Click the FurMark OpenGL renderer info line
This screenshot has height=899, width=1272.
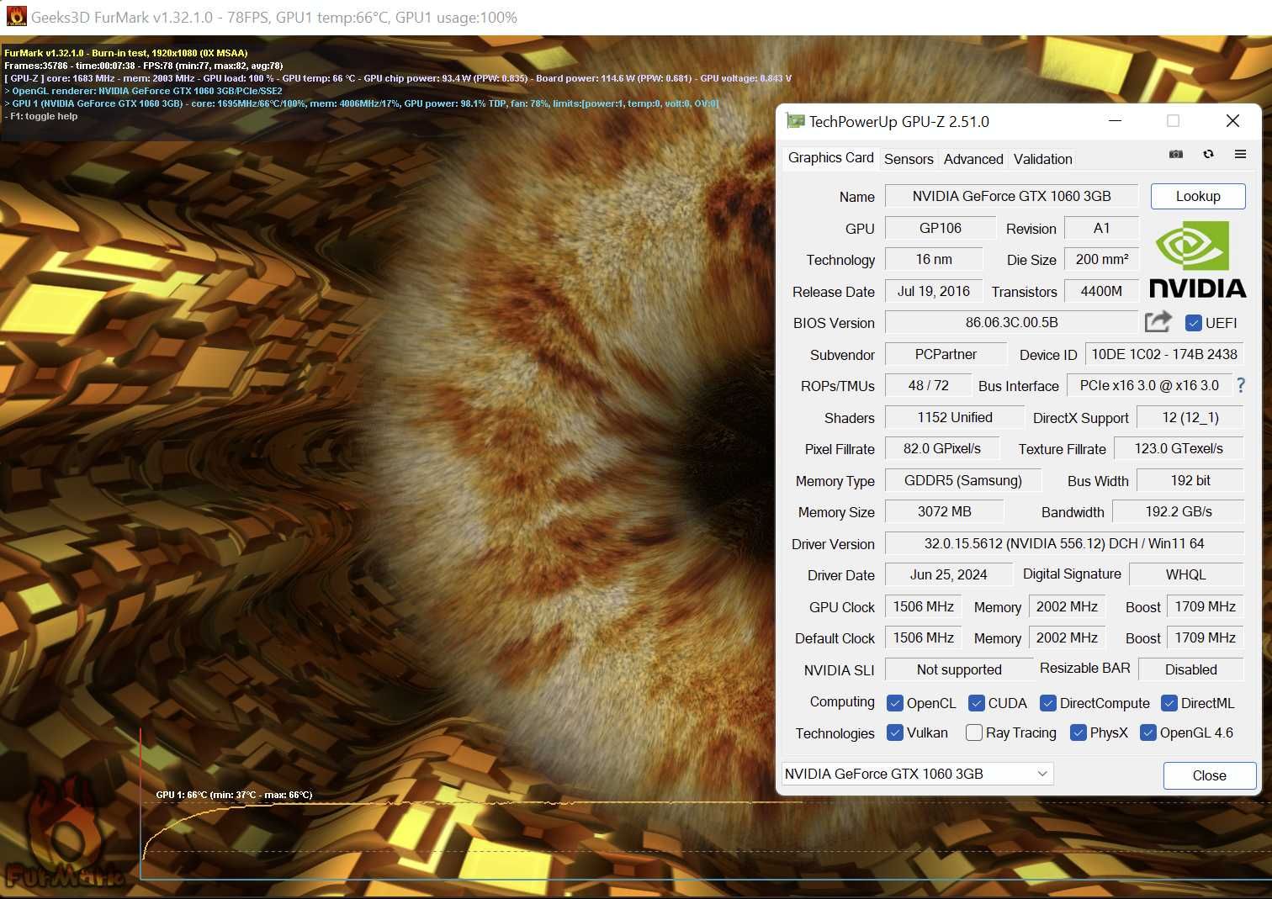pos(143,91)
